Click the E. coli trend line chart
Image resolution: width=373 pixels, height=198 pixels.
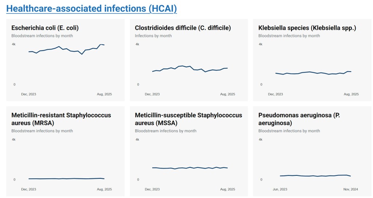tap(66, 50)
